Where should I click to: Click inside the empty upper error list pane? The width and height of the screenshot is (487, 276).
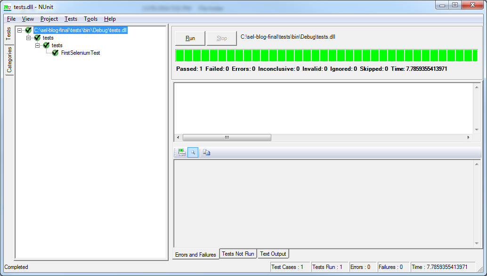tap(323, 109)
